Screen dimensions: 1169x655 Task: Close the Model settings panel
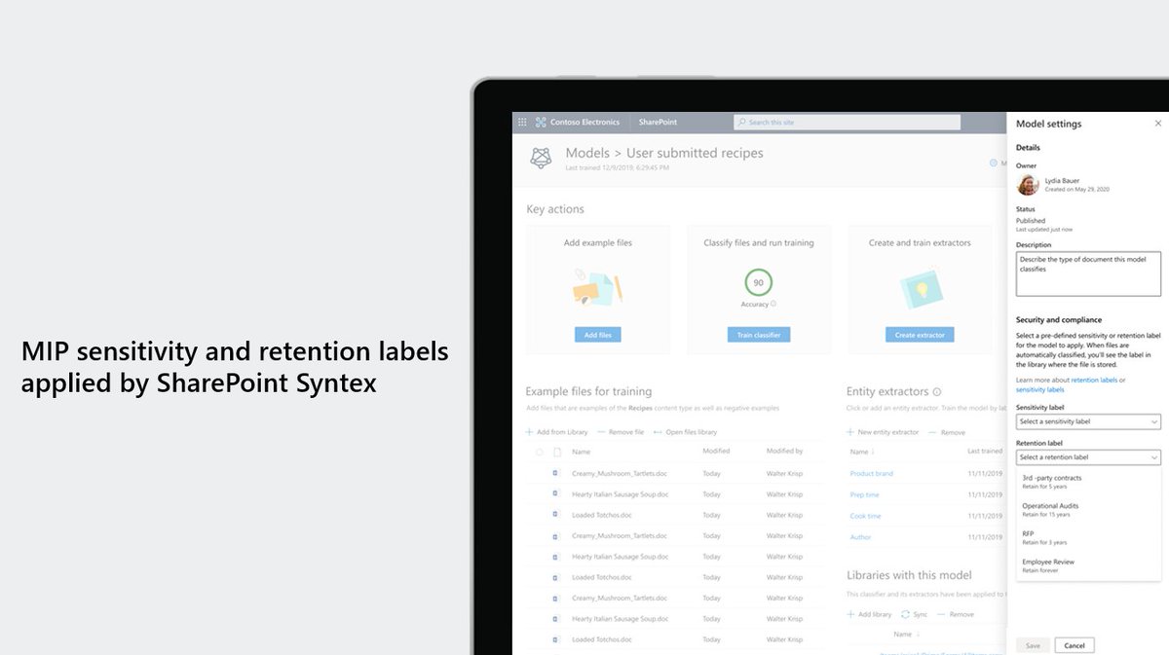(x=1158, y=124)
